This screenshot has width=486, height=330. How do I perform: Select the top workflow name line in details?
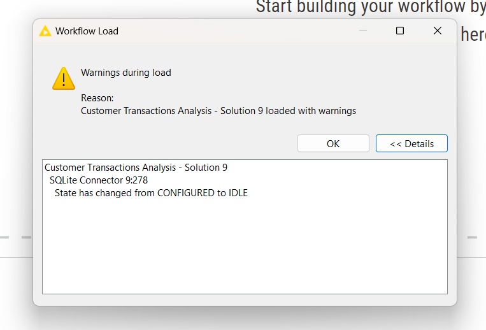tap(136, 168)
